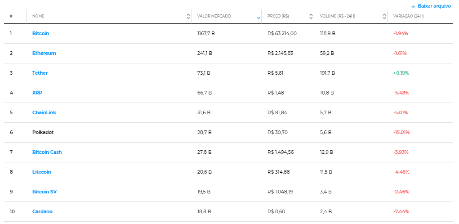
Task: Click ChainLink market value 31,6 B
Action: click(x=204, y=113)
